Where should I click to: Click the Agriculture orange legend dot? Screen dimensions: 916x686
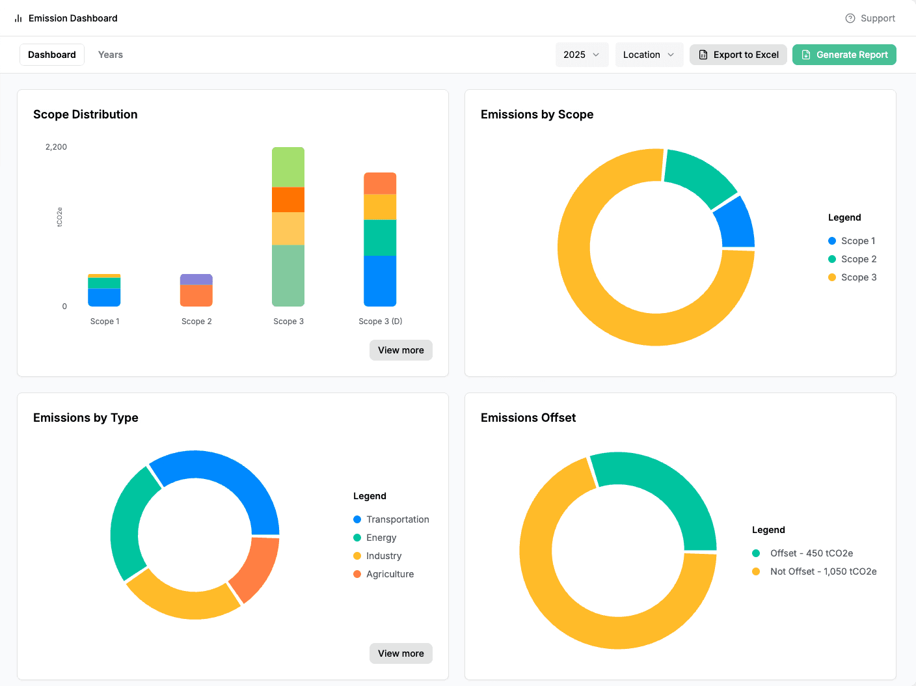357,574
